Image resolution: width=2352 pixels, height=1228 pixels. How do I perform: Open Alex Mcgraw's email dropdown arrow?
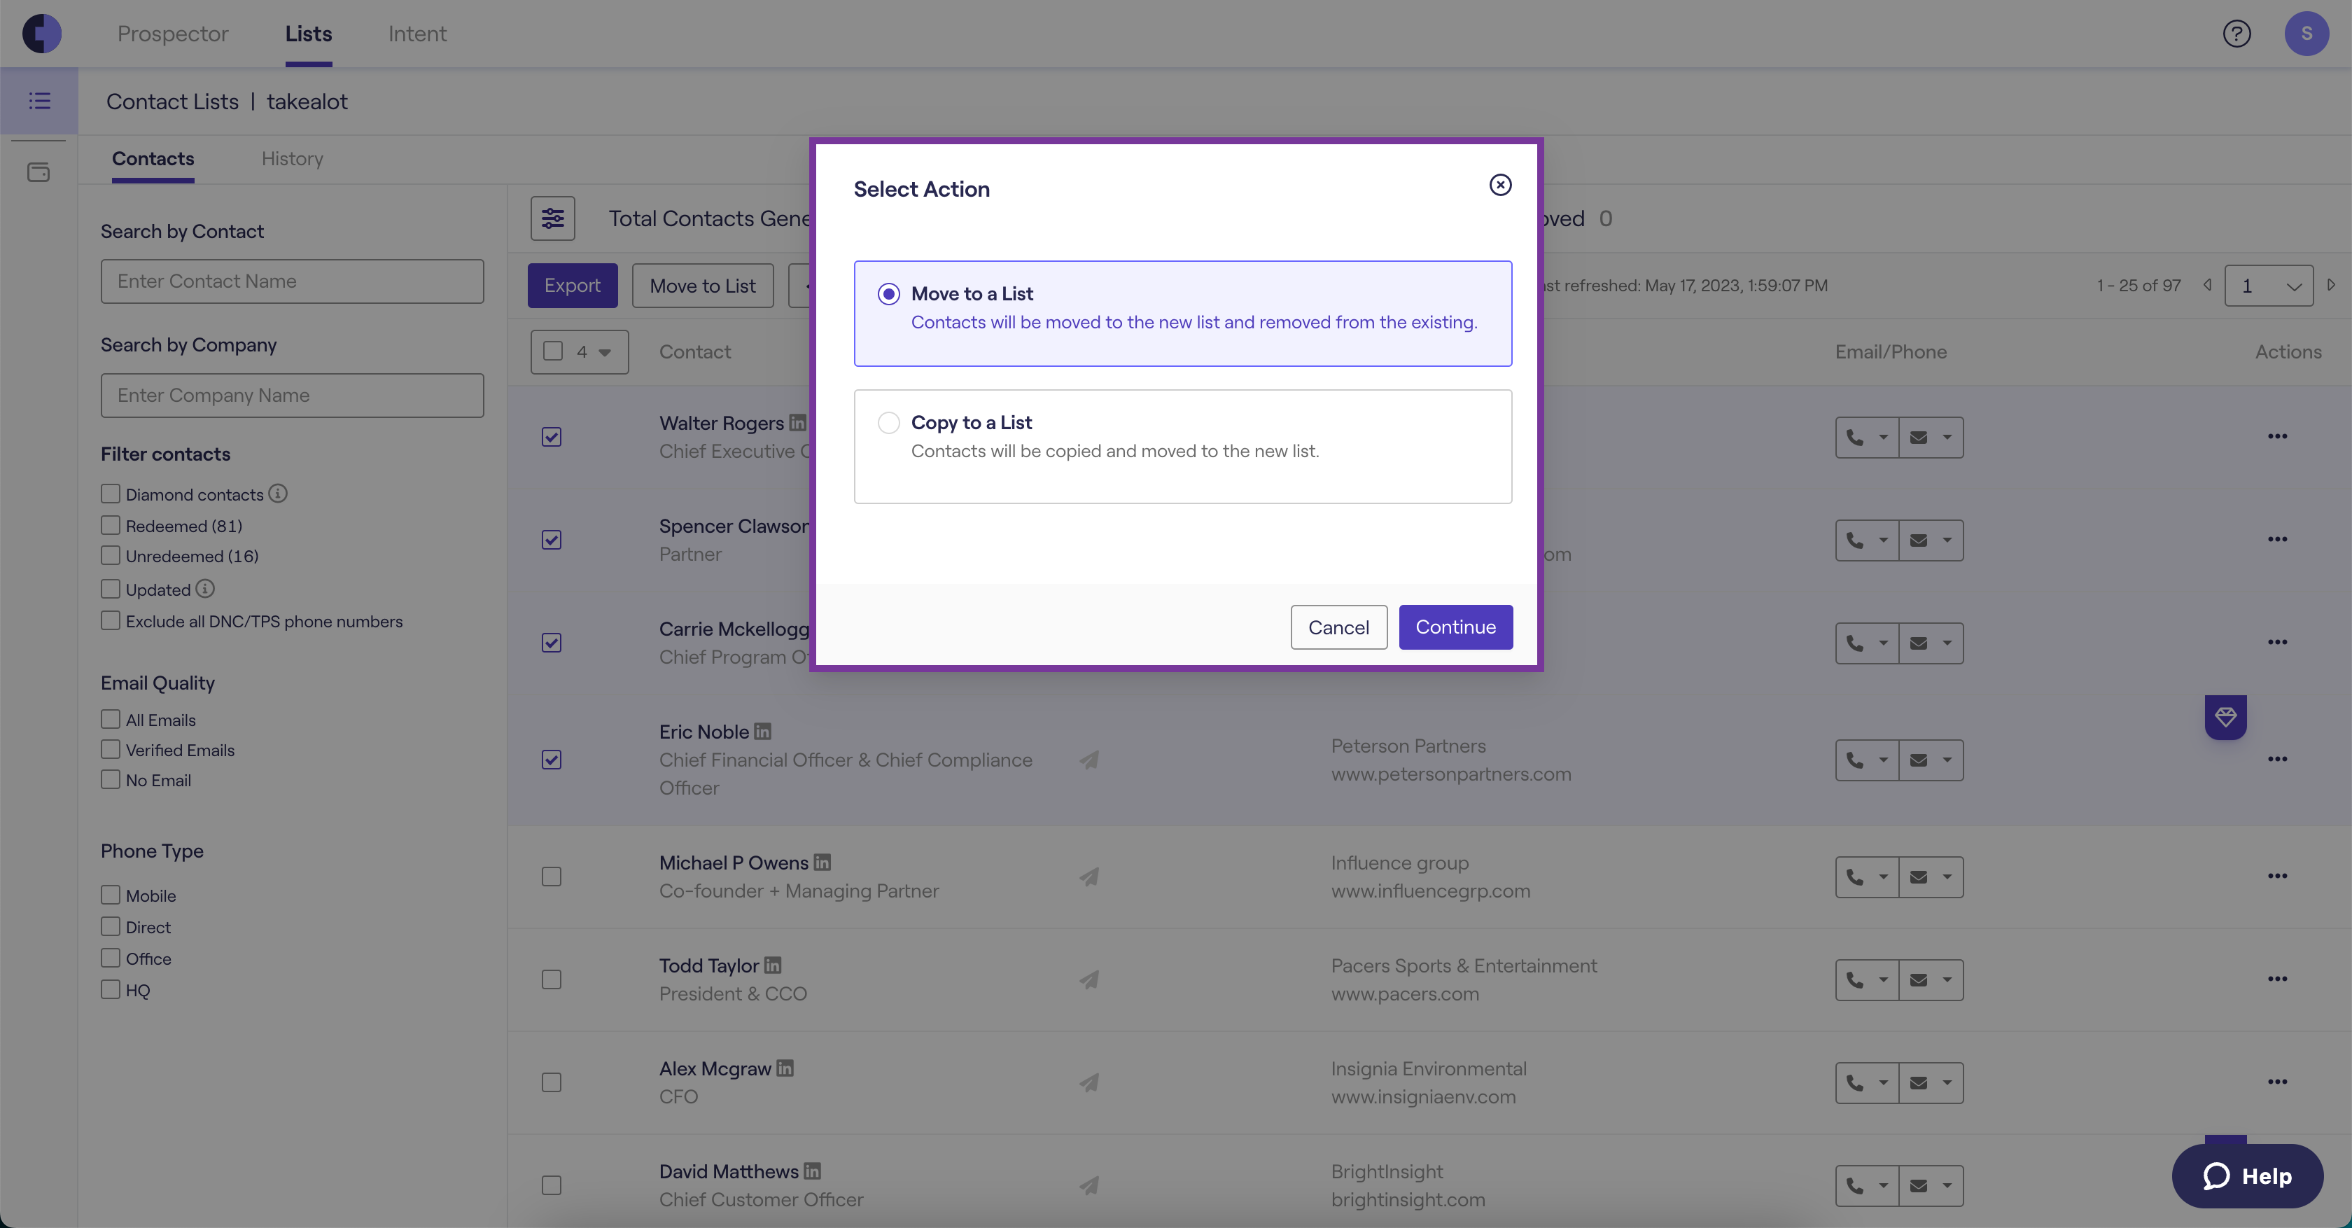(x=1947, y=1082)
